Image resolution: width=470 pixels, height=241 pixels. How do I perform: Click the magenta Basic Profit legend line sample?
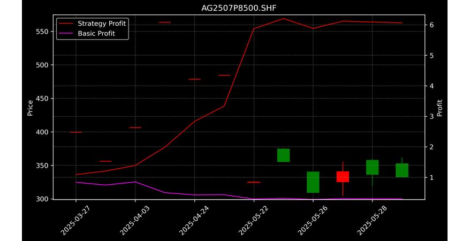66,33
